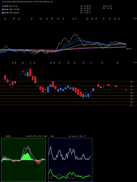Click the 31 price axis label
This screenshot has height=182, width=137.
point(131,99)
